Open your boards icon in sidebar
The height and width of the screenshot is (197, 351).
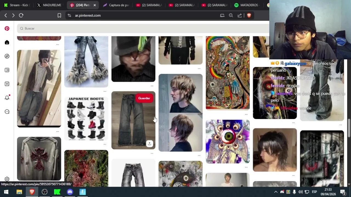coord(7,70)
